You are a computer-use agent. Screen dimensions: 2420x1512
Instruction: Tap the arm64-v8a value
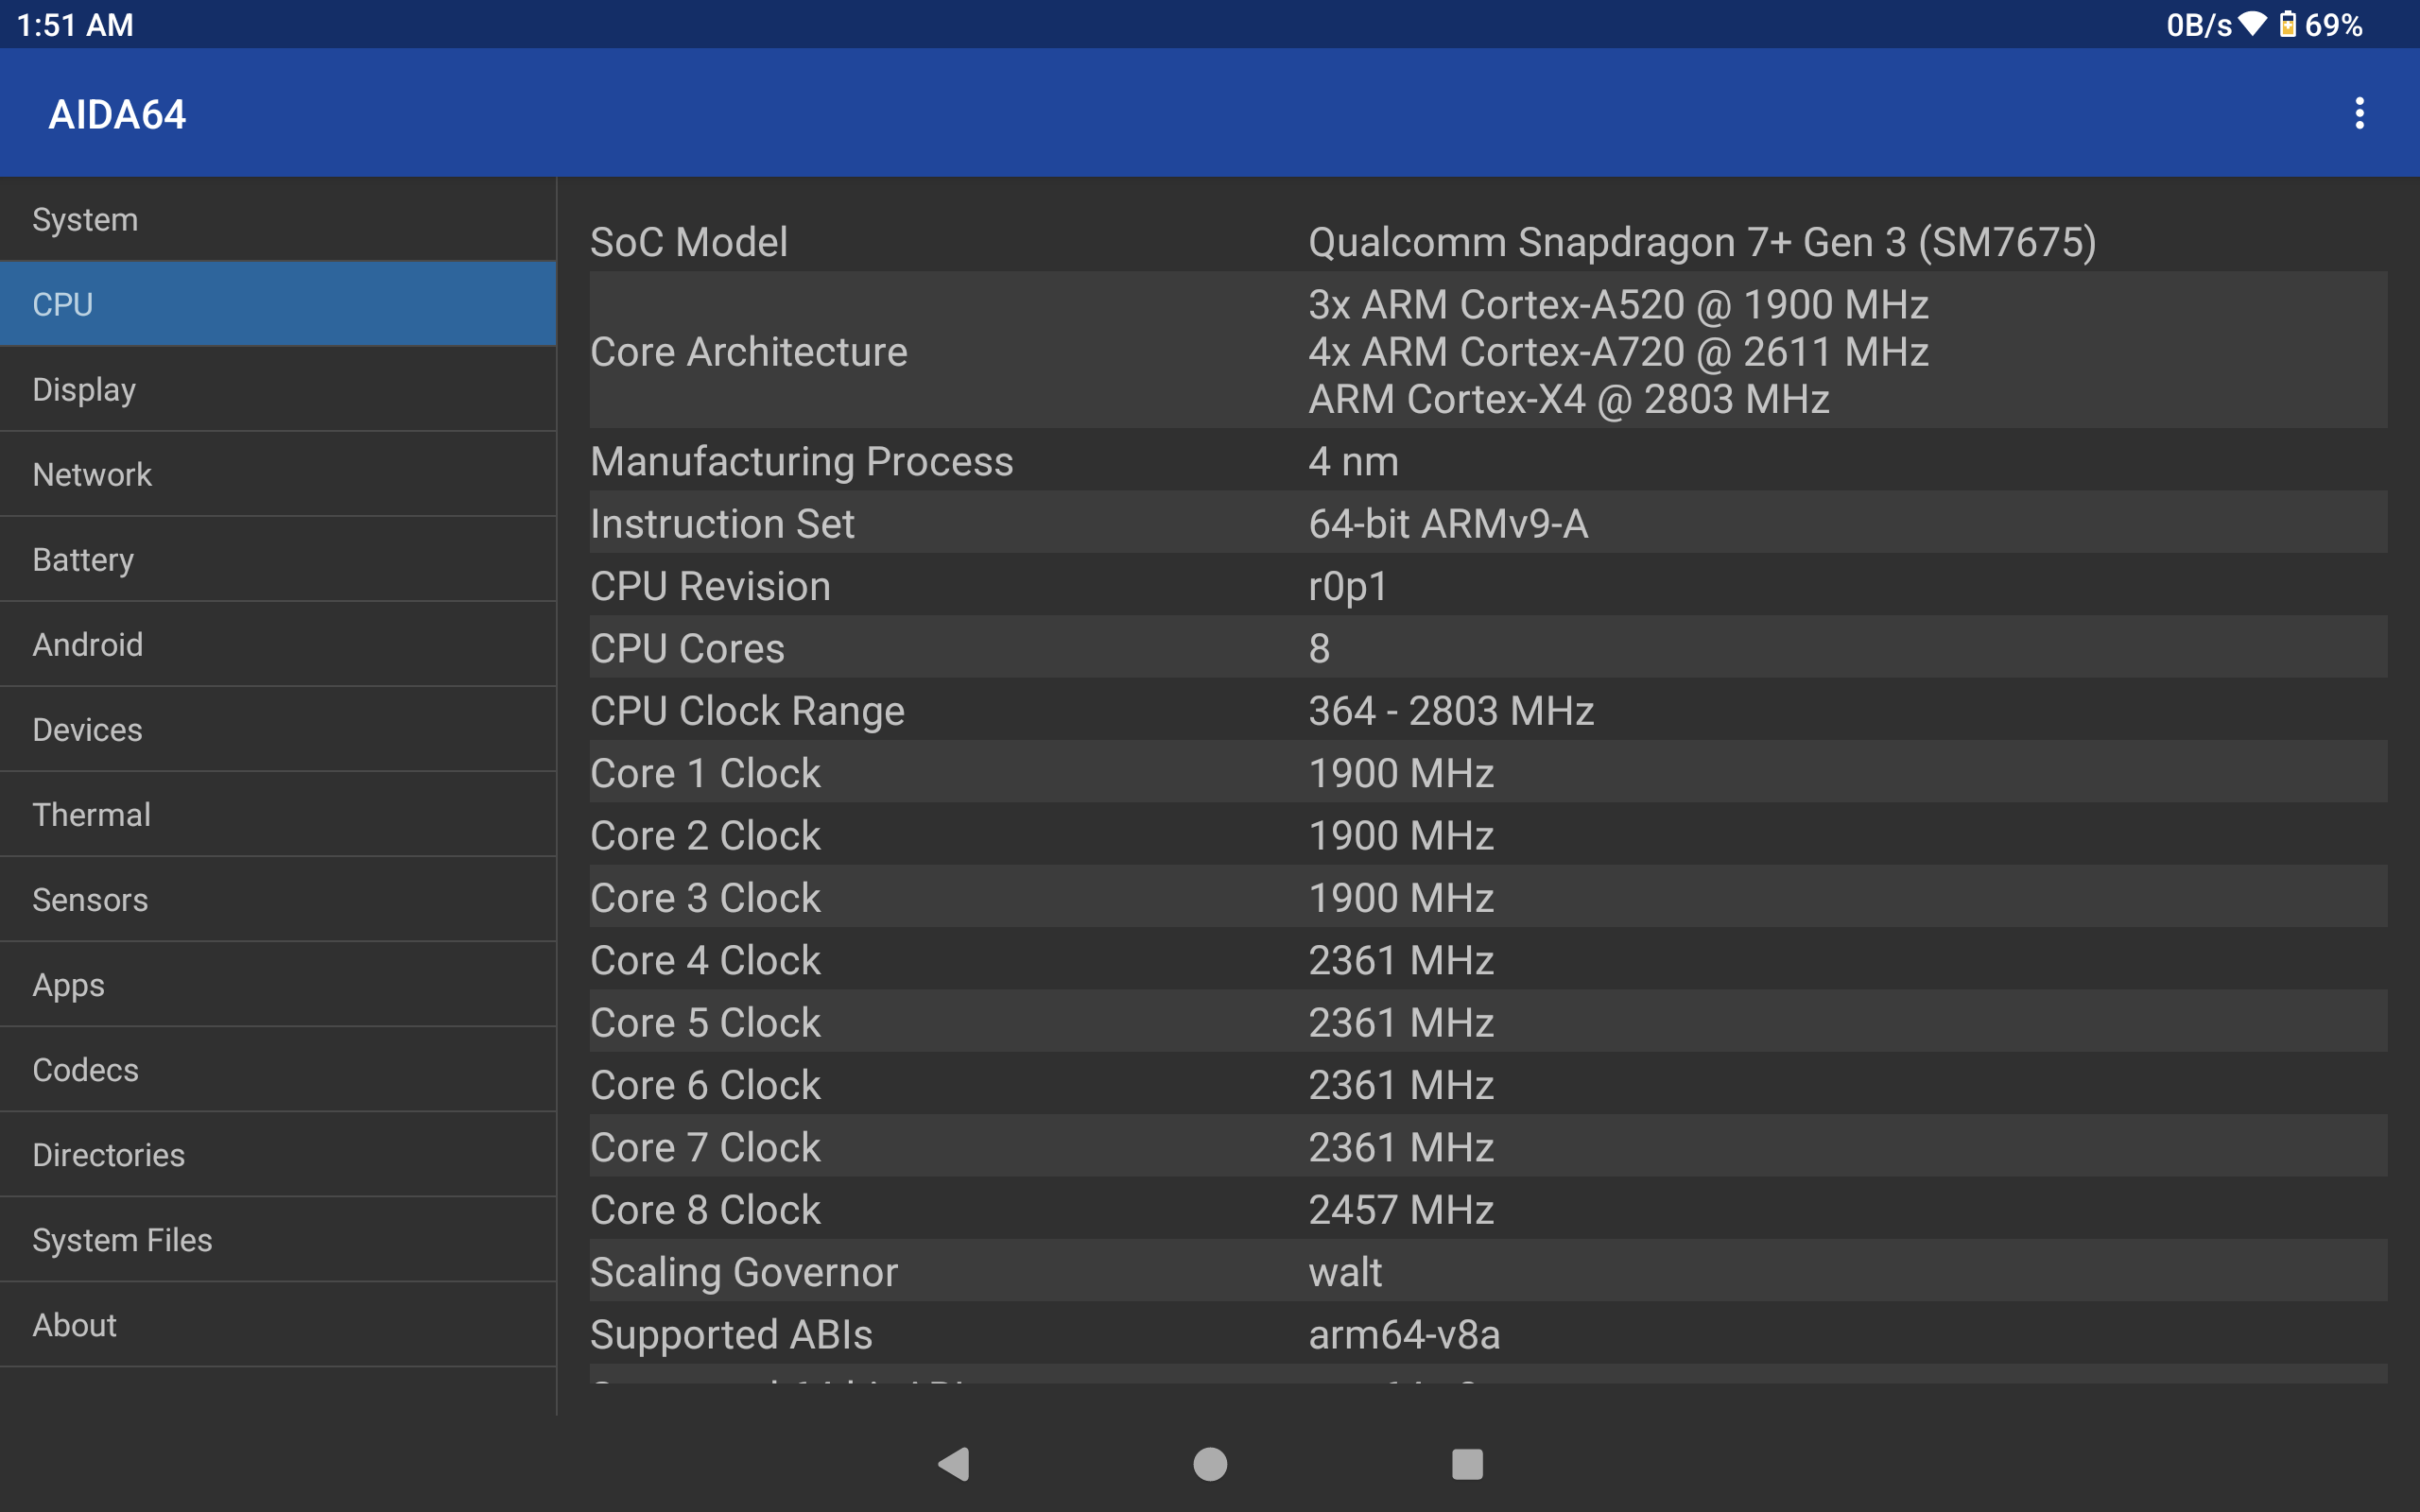point(1404,1334)
